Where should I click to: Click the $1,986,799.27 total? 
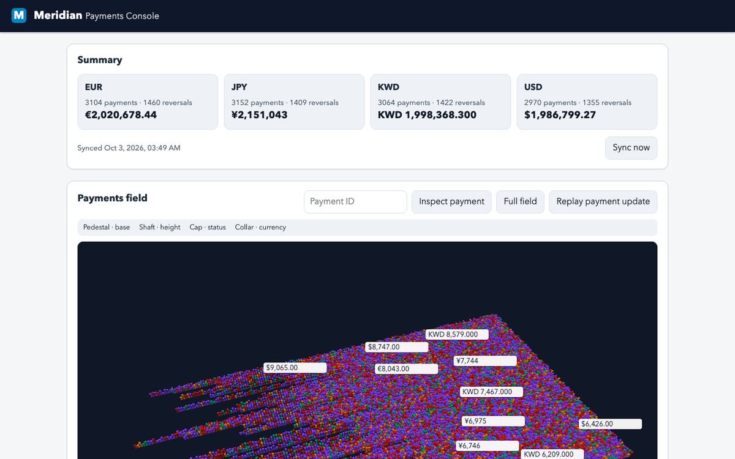[560, 114]
